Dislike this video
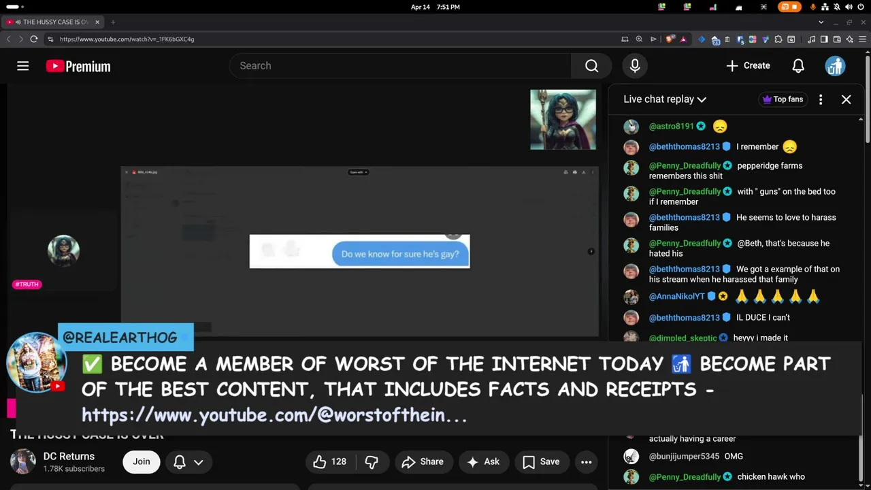 pos(372,461)
